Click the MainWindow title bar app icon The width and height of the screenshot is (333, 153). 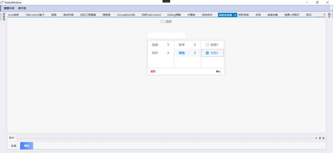(2, 2)
